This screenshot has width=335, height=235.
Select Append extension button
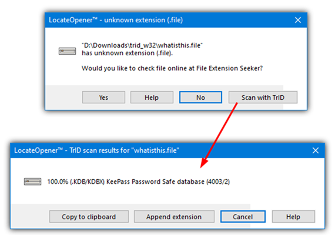pyautogui.click(x=174, y=217)
